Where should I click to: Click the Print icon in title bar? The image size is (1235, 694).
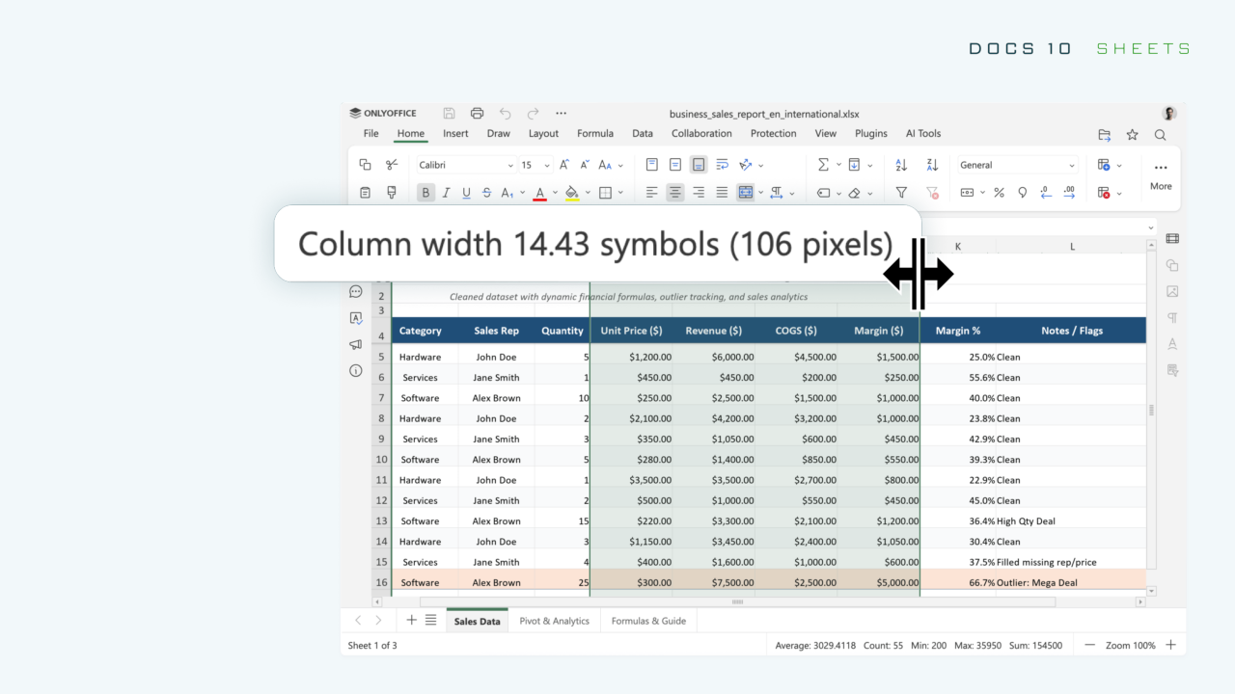tap(477, 113)
